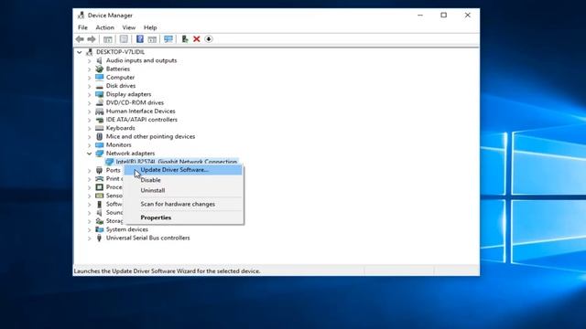
Task: Expand the Computer node
Action: (x=89, y=78)
